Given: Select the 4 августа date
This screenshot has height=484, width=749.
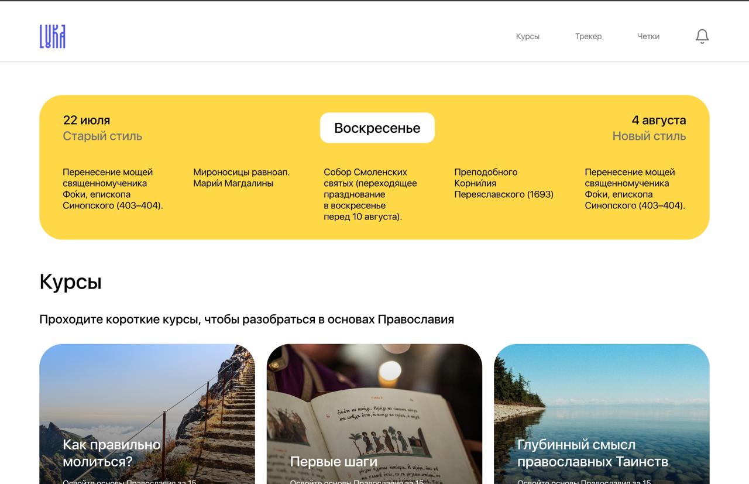Looking at the screenshot, I should 658,120.
